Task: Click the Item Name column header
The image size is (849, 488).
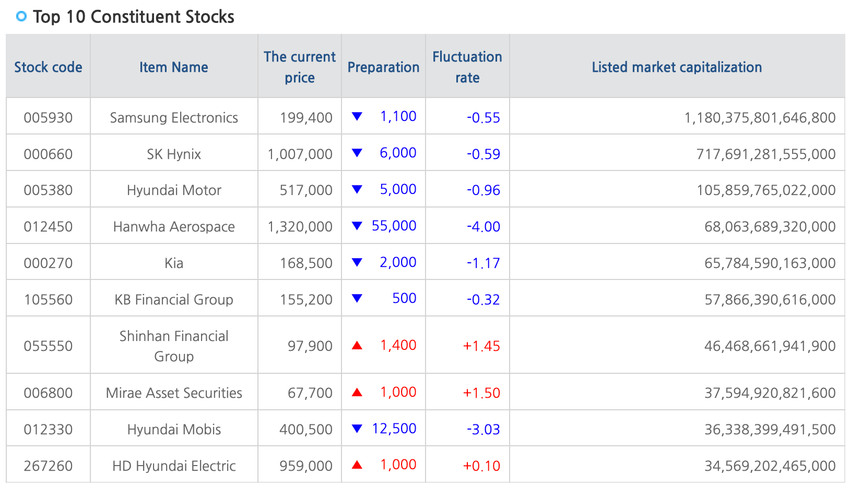Action: pyautogui.click(x=174, y=67)
